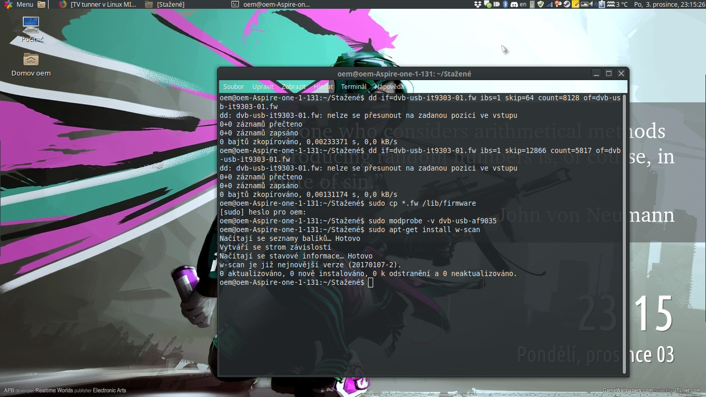Open the network signal bars icon
The width and height of the screenshot is (706, 397).
coord(549,4)
